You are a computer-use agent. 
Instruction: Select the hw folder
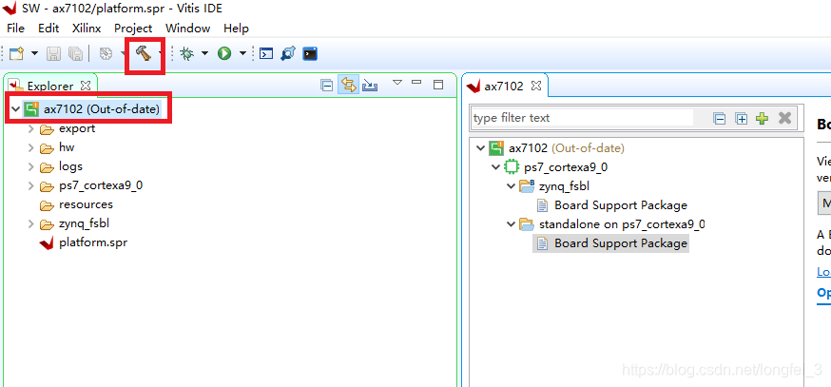tap(67, 147)
